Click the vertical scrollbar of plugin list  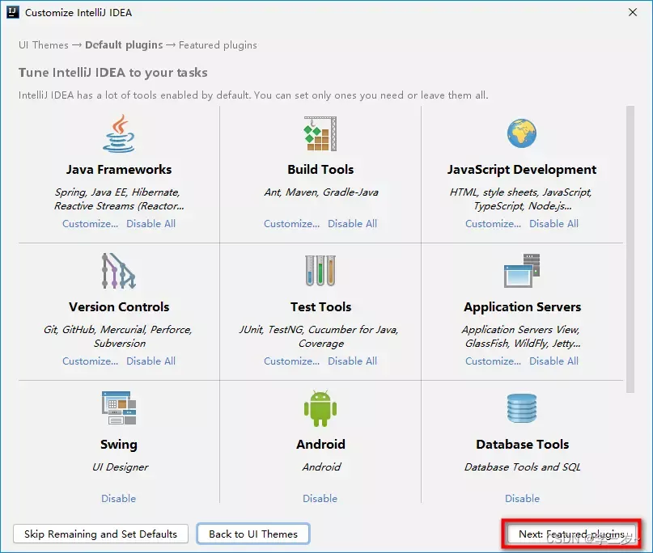tap(630, 249)
